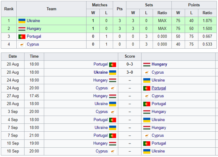
Task: Open the underlined Portugal link on 24 Aug
Action: (159, 88)
